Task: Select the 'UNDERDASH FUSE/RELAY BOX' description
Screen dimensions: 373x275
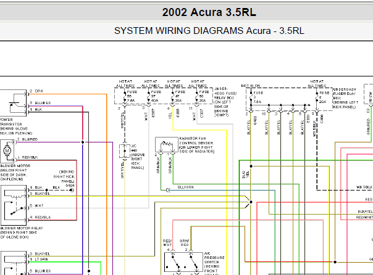Action: [x=345, y=98]
